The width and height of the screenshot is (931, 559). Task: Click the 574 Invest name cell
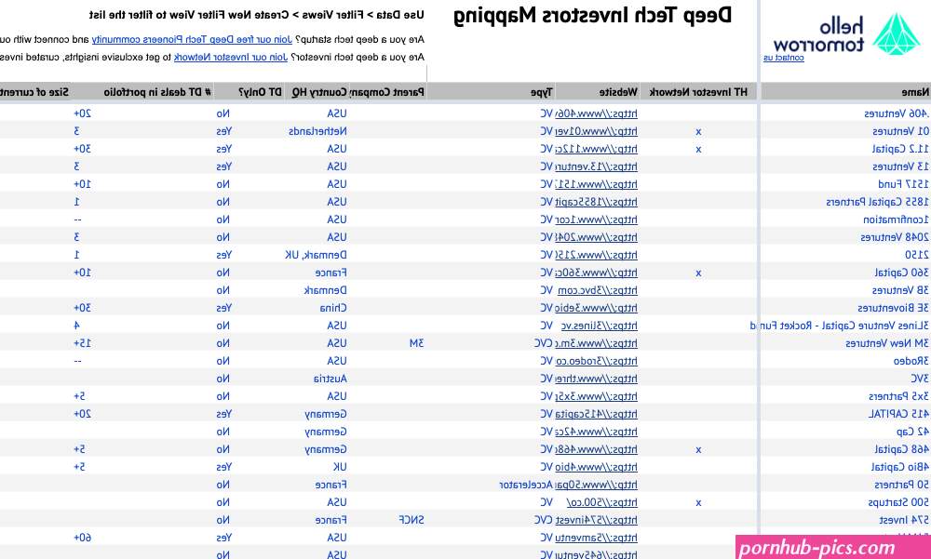click(904, 521)
